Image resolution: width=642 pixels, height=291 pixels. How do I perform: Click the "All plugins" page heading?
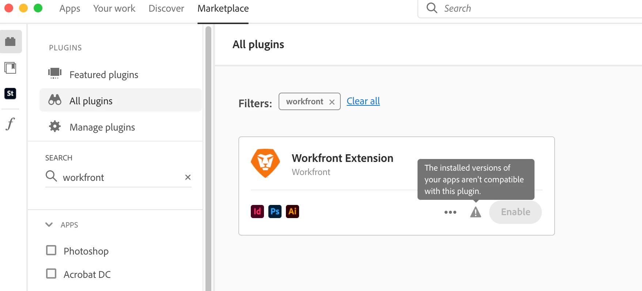(x=258, y=44)
